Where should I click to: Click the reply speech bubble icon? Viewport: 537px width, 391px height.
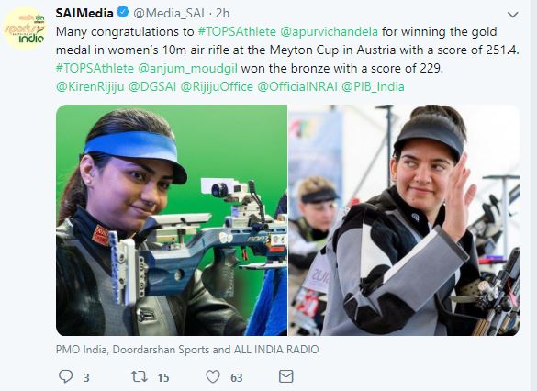(x=65, y=376)
